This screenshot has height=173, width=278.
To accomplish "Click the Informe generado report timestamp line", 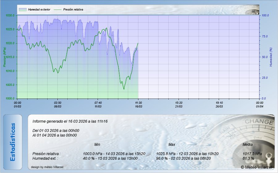I will click(70, 122).
